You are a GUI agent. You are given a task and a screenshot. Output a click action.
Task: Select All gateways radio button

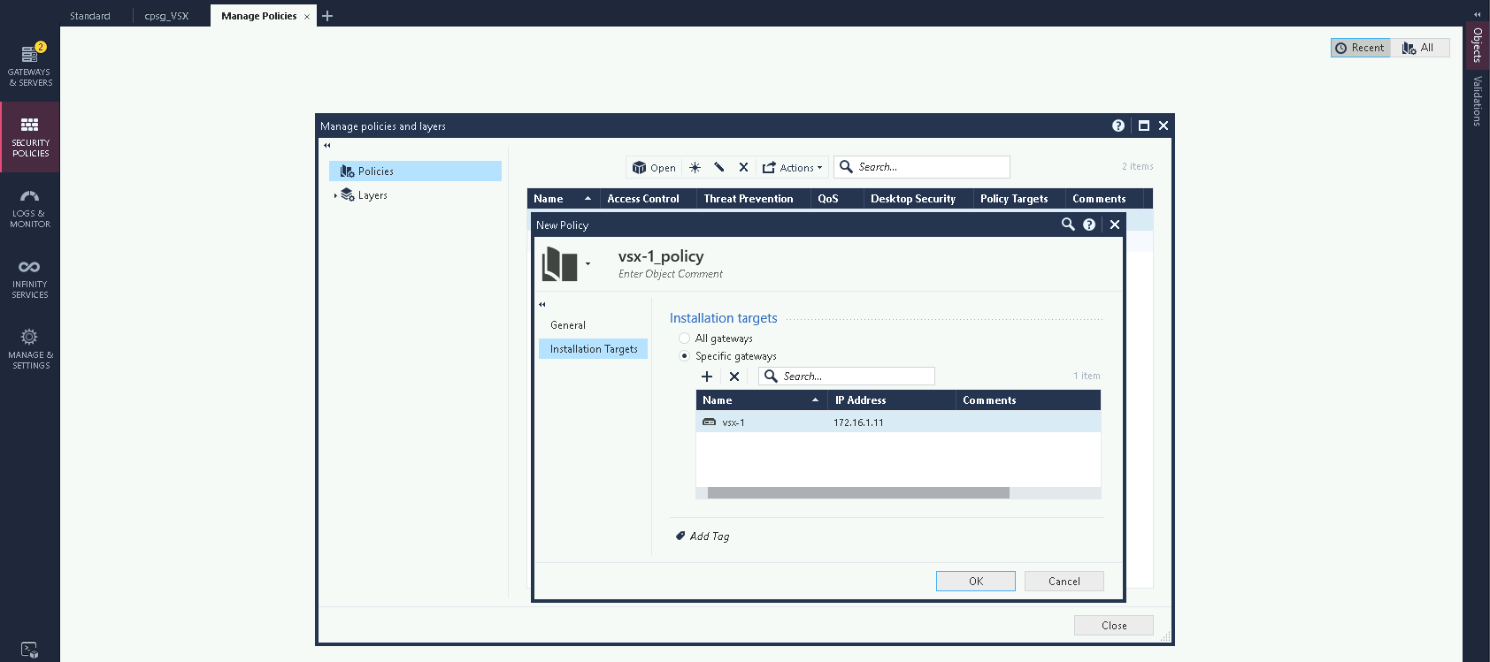[684, 339]
